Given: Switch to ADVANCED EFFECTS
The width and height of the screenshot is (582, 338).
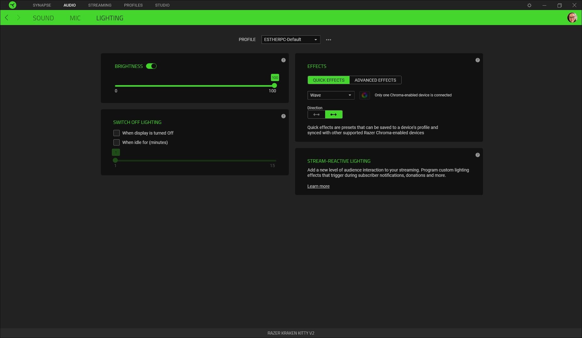Looking at the screenshot, I should 375,80.
